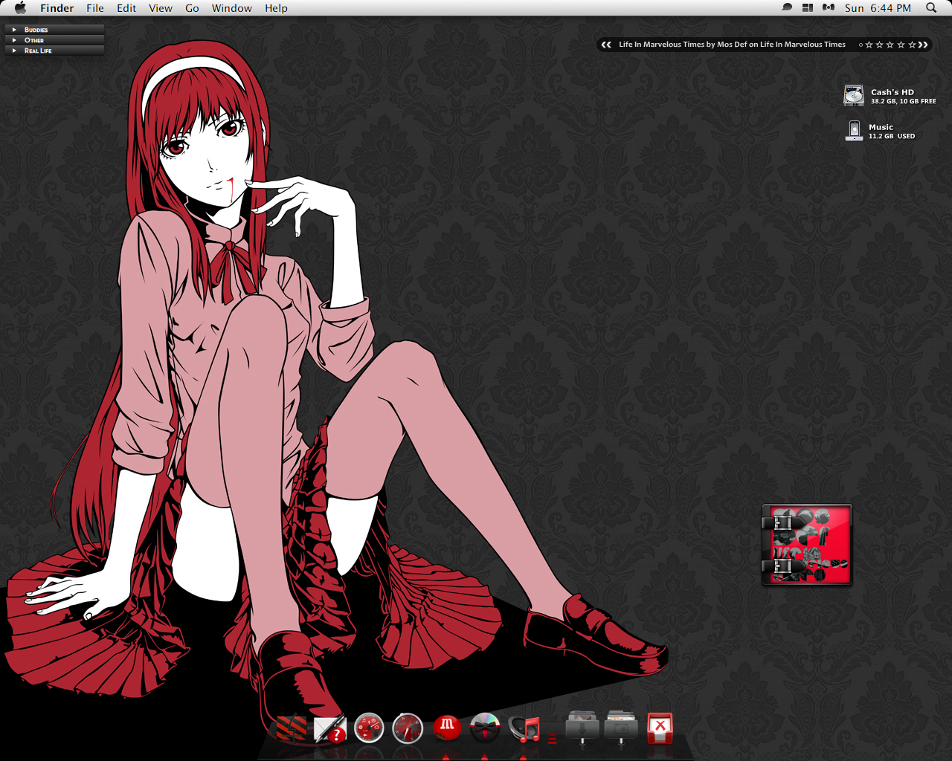Open the red M&M candy app in the Dock

[446, 727]
